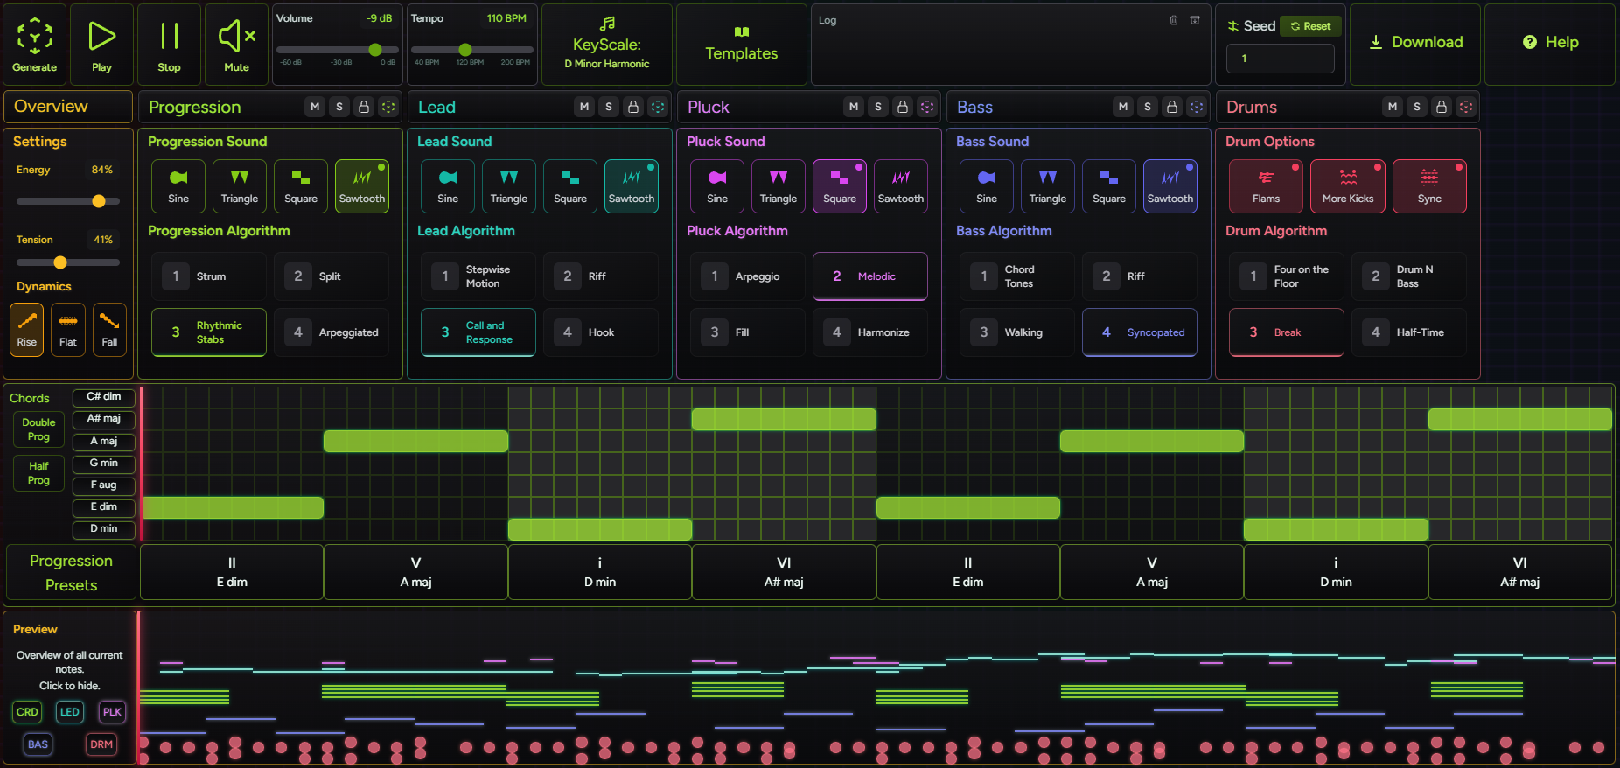Solo the Drums track with S
The width and height of the screenshot is (1620, 768).
pos(1417,107)
